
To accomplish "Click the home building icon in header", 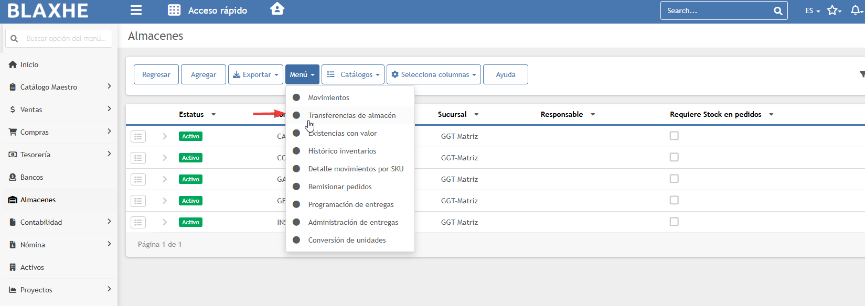I will pos(277,8).
